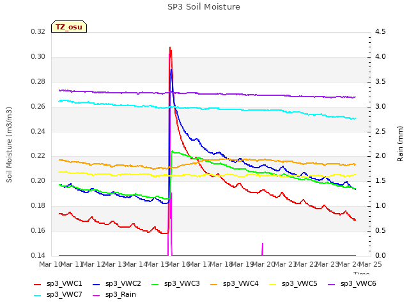The image size is (409, 307).
Task: Click the Mar 10 x-axis tick label
Action: pyautogui.click(x=50, y=264)
